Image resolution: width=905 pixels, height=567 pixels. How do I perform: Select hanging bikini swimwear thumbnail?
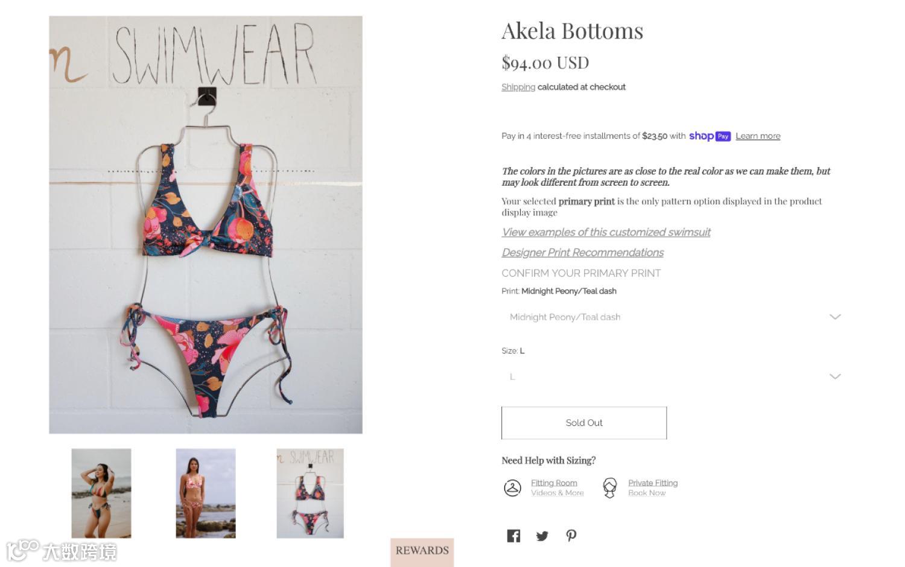coord(310,493)
